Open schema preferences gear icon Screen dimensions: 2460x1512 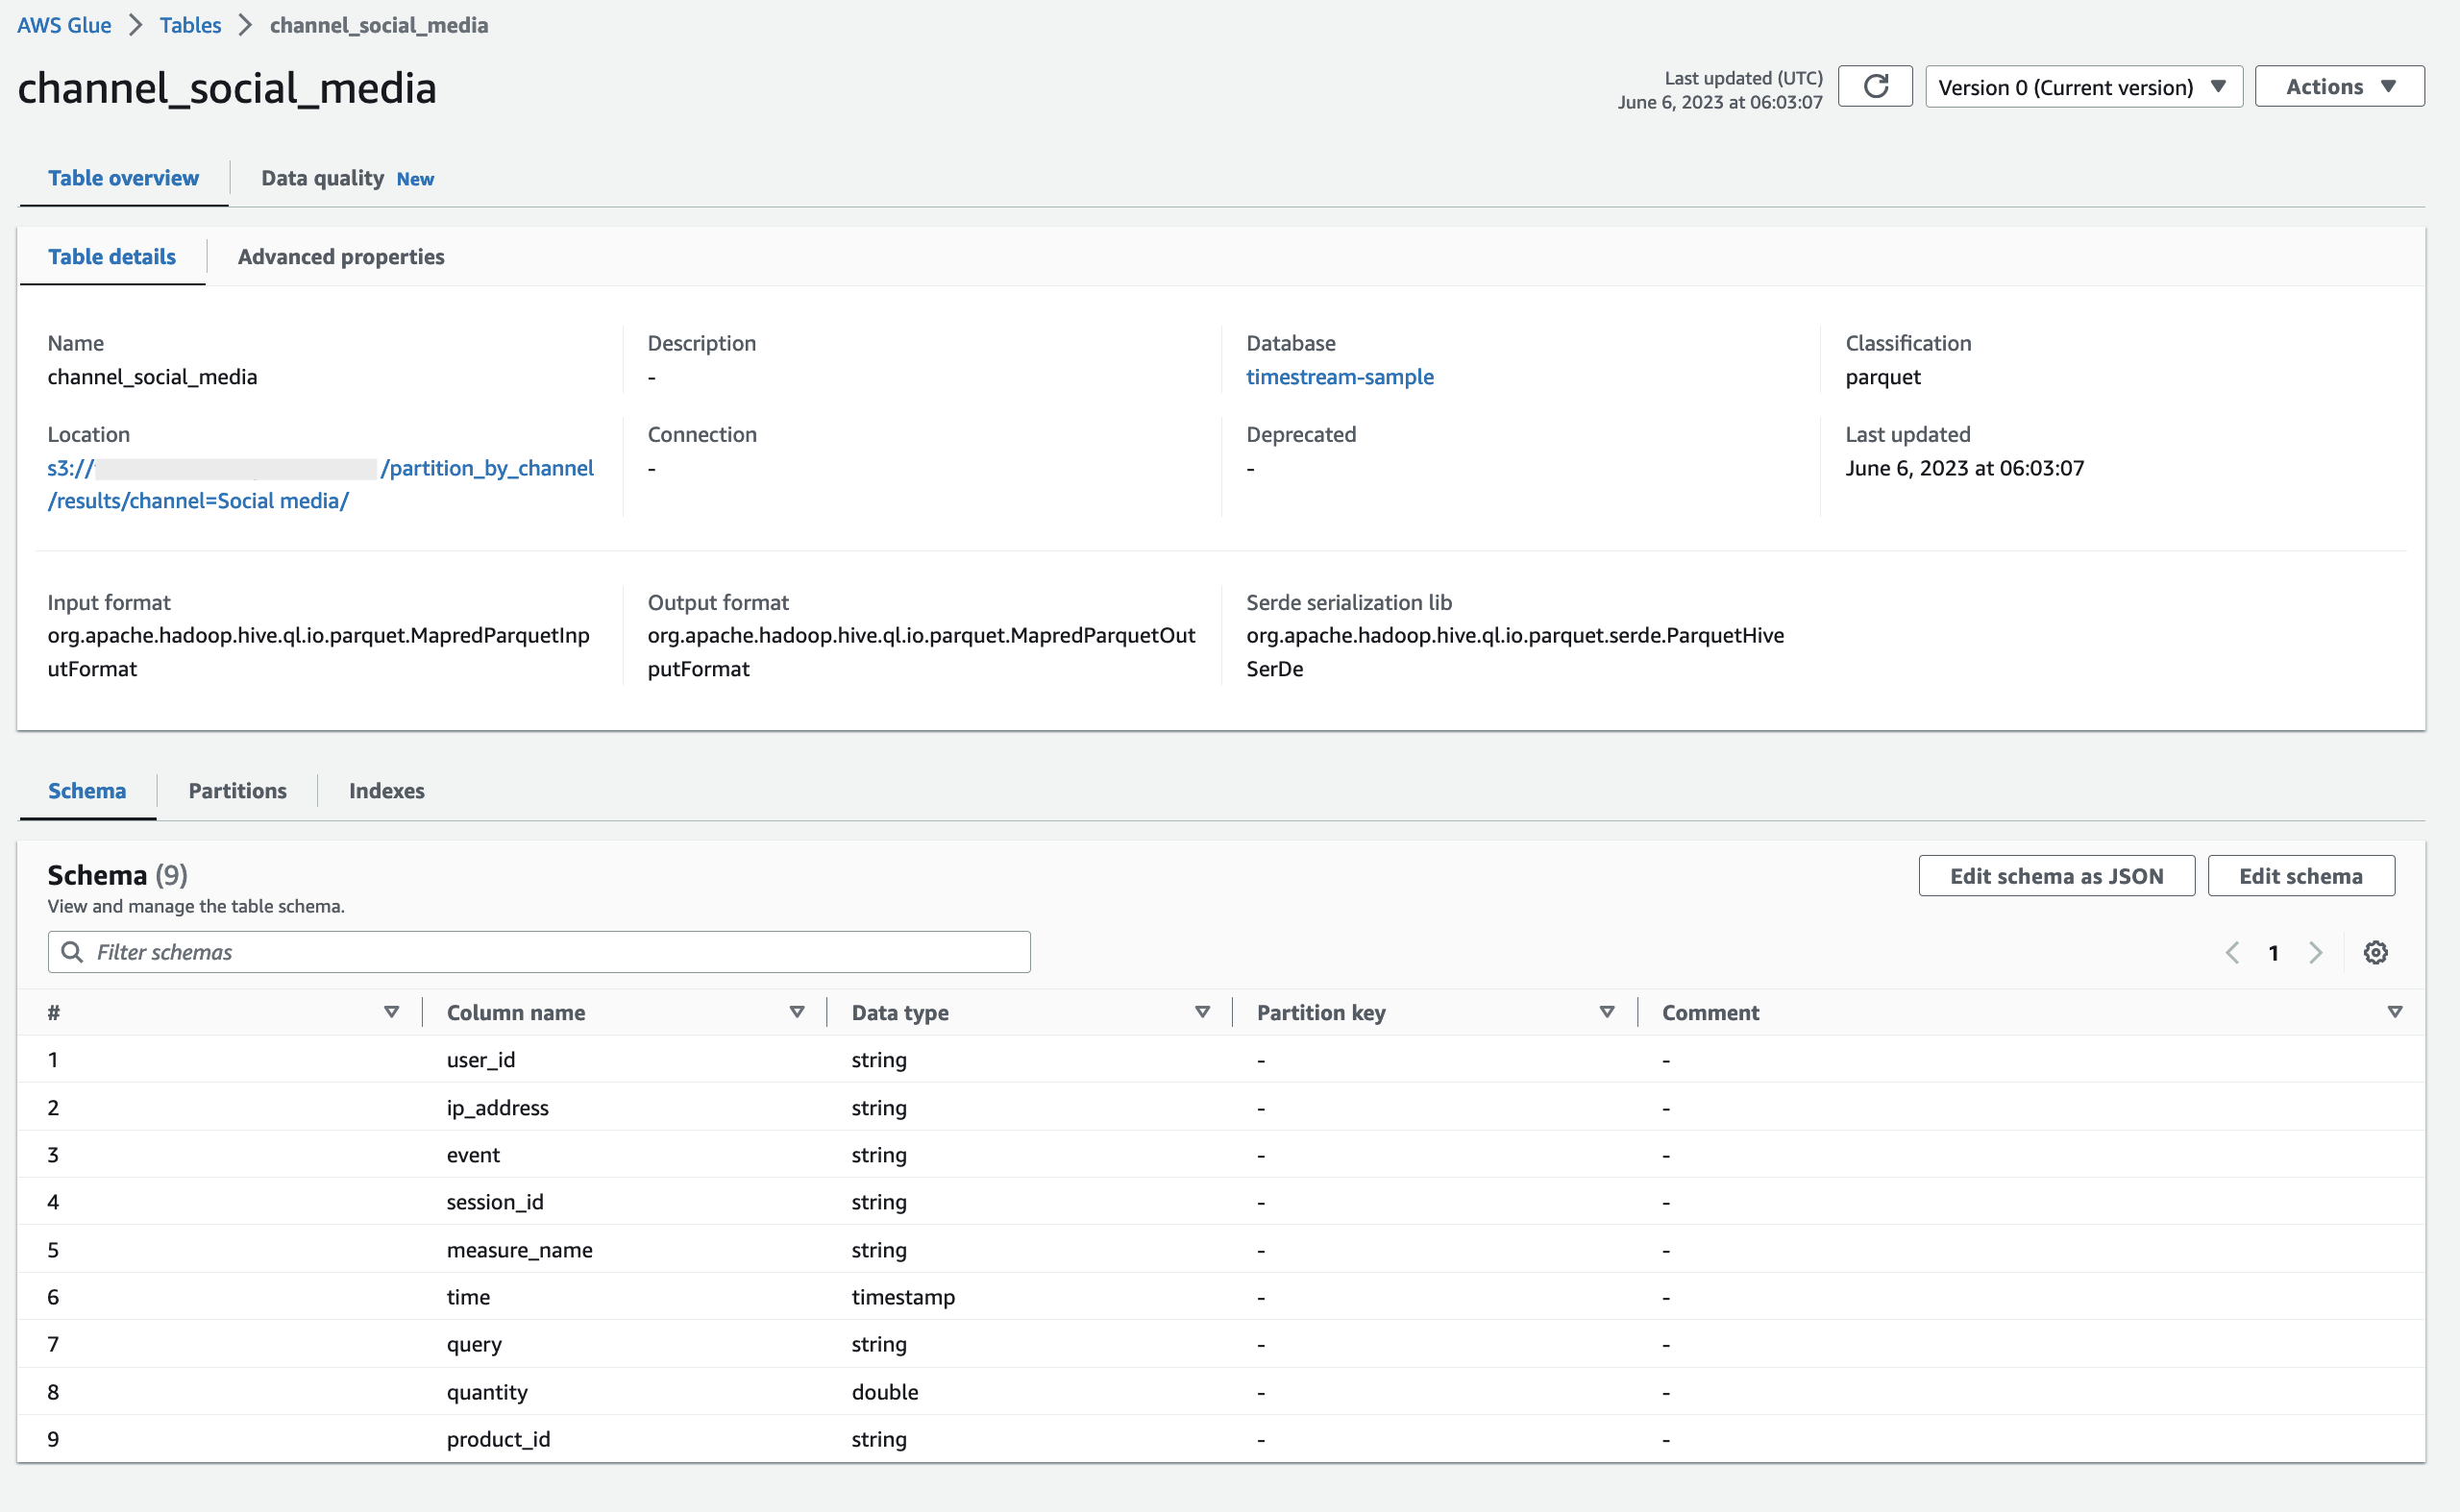pyautogui.click(x=2375, y=952)
